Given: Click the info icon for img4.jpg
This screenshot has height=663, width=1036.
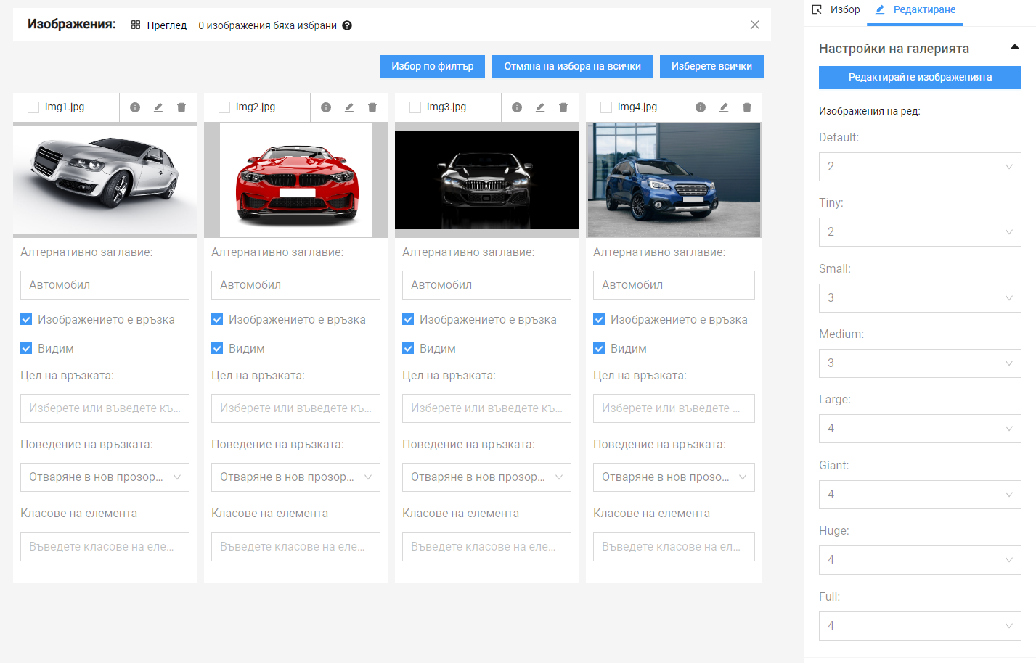Looking at the screenshot, I should click(x=701, y=107).
